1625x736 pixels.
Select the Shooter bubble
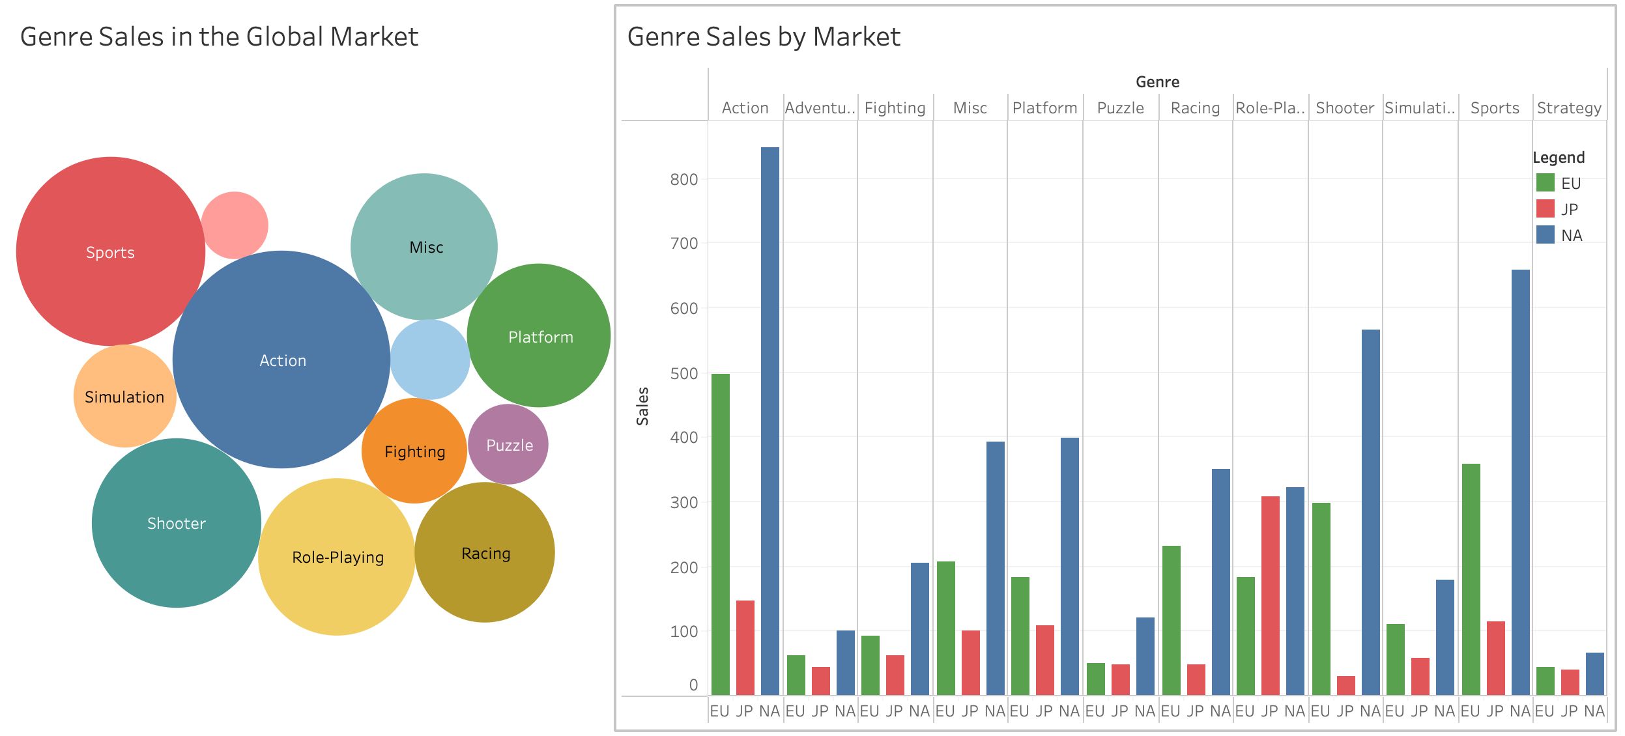pyautogui.click(x=176, y=522)
